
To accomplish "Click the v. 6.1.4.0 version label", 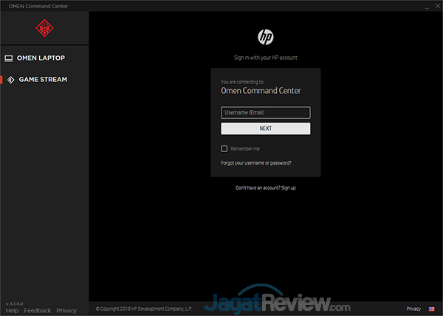I will click(16, 303).
